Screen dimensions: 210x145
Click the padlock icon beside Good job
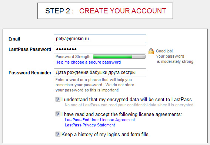(x=151, y=51)
